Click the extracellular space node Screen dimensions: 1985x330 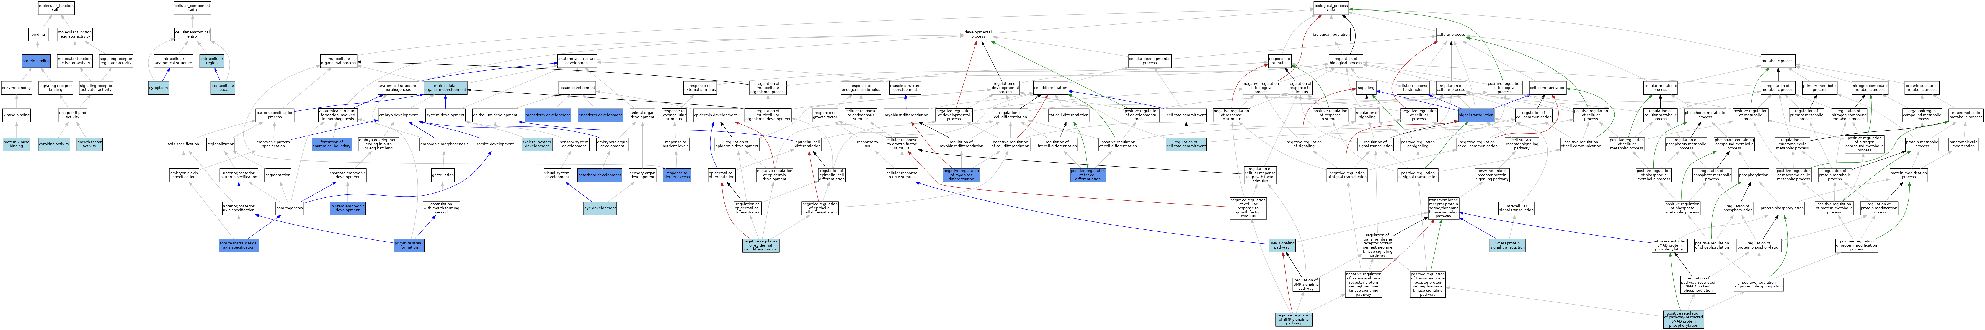[x=223, y=88]
